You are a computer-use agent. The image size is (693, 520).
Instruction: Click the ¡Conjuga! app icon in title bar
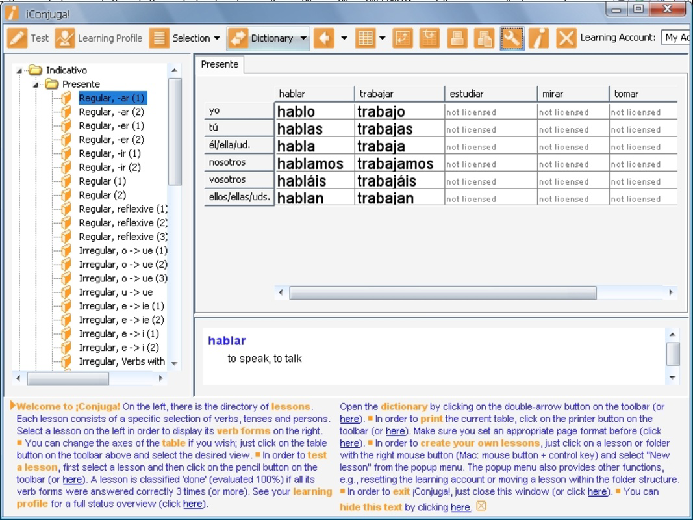pyautogui.click(x=12, y=13)
